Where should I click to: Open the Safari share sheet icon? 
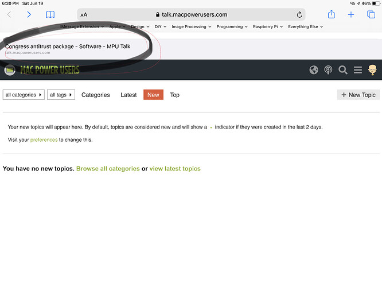pos(331,14)
